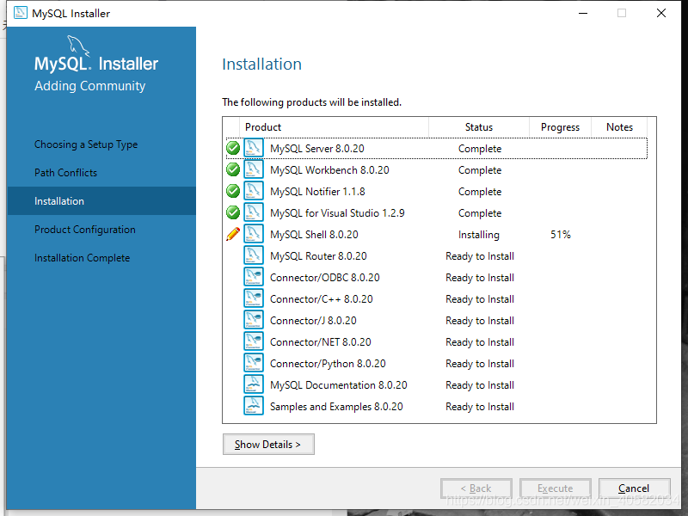Click the MySQL Notifier 1.1.8 product icon
This screenshot has height=516, width=688.
(x=254, y=191)
